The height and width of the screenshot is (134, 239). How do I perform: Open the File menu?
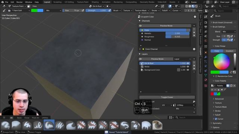(x=7, y=2)
